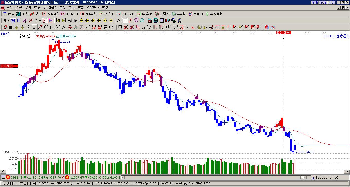The image size is (350, 187).
Task: Click the 乾坤K线 indicator label
Action: click(24, 36)
